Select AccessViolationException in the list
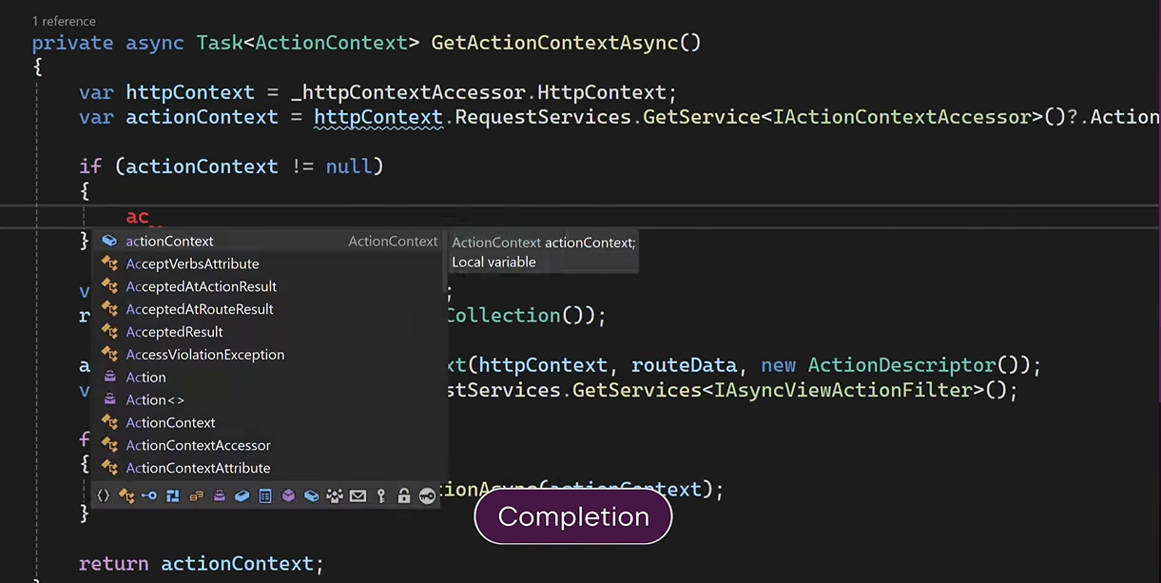The width and height of the screenshot is (1161, 583). (x=204, y=355)
